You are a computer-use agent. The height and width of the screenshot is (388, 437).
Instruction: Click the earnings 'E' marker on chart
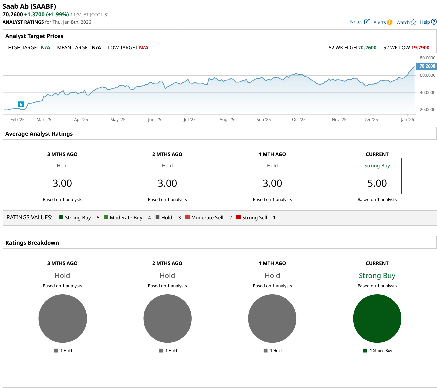coord(21,104)
